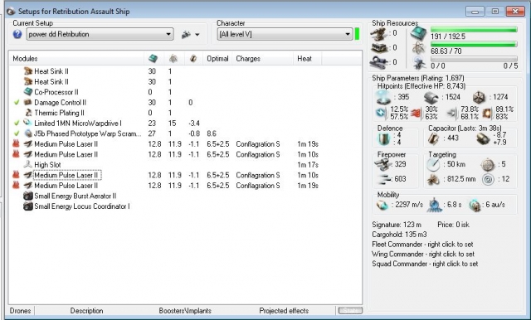Click the align time Mobility icon
531x320 pixels.
pyautogui.click(x=435, y=205)
